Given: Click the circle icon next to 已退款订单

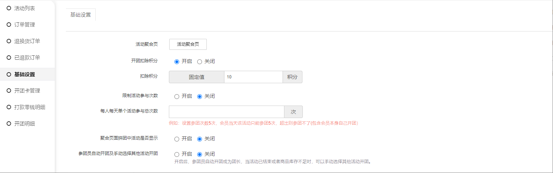Looking at the screenshot, I should tap(9, 58).
